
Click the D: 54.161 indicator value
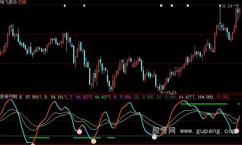[55, 97]
